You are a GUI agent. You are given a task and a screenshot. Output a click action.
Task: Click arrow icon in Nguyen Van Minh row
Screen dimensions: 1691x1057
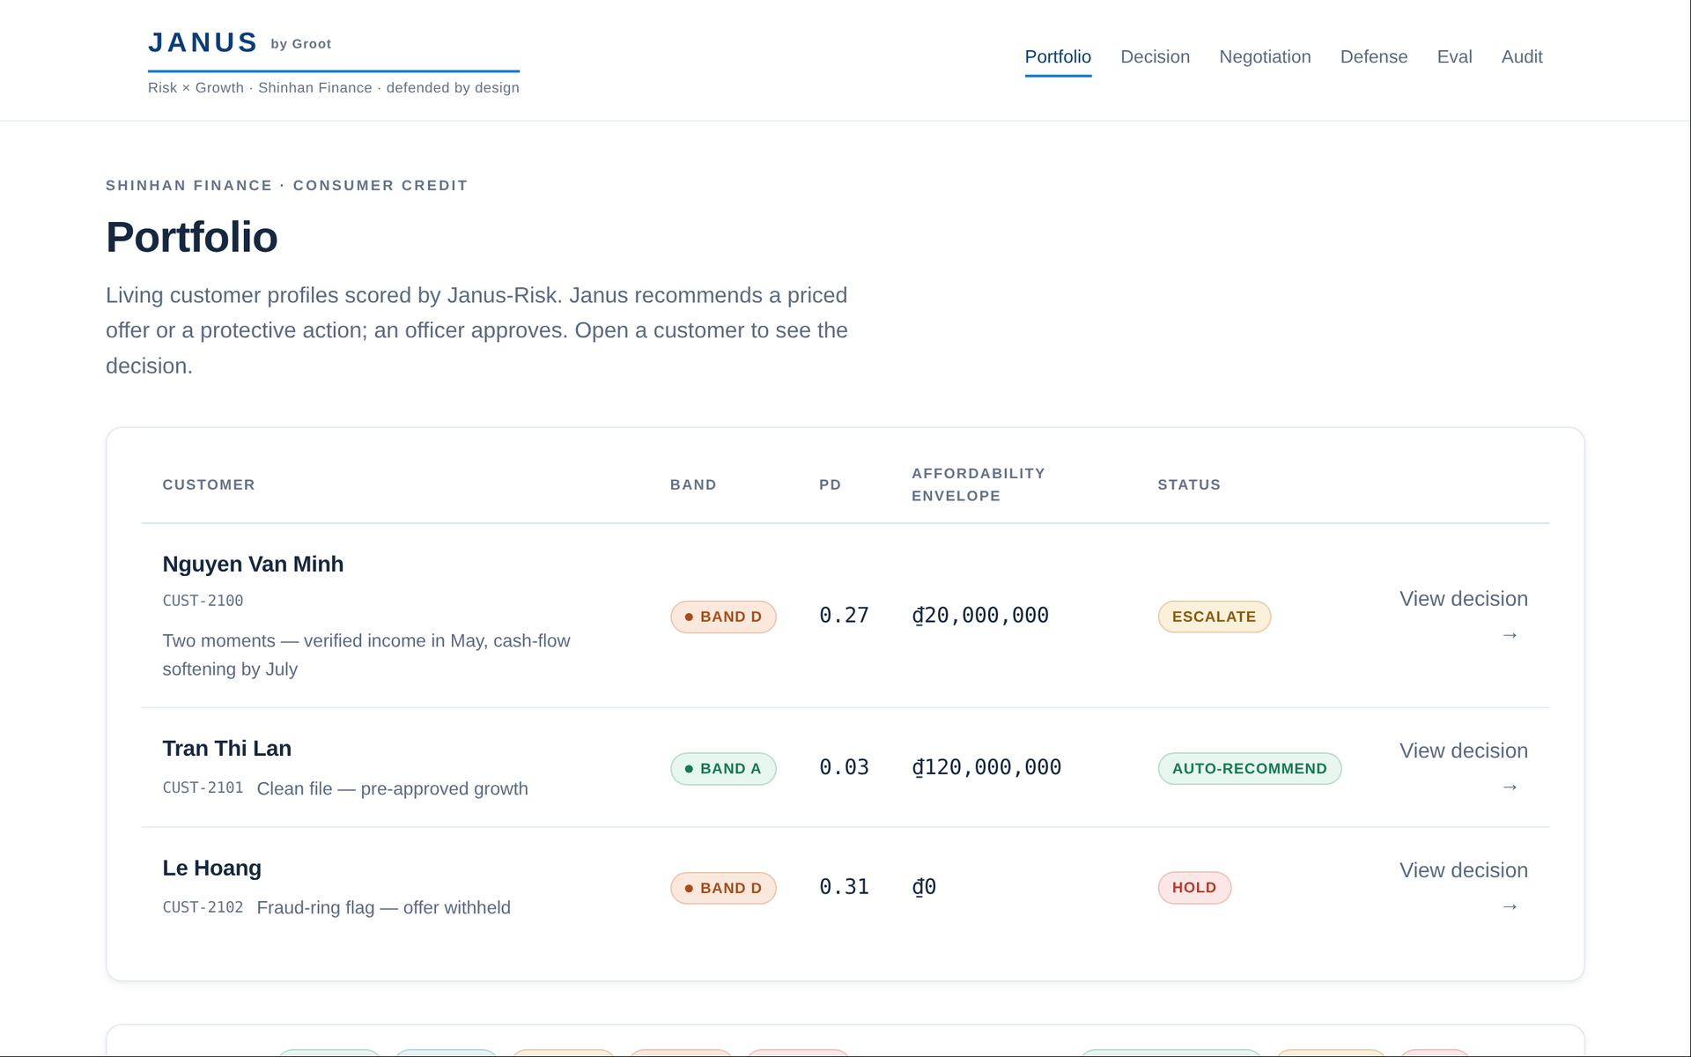[x=1510, y=635]
